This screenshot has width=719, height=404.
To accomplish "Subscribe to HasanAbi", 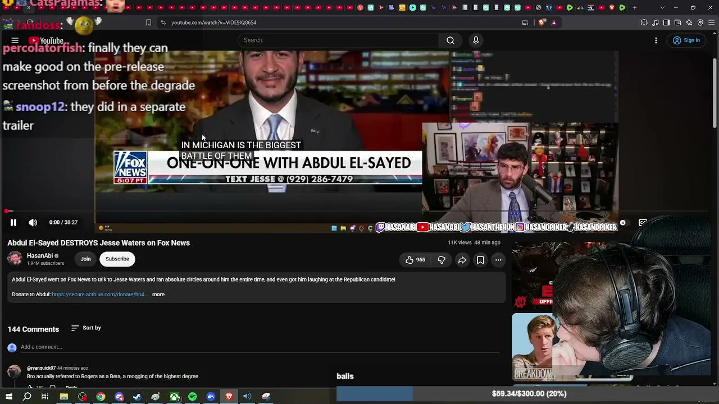I will [117, 259].
